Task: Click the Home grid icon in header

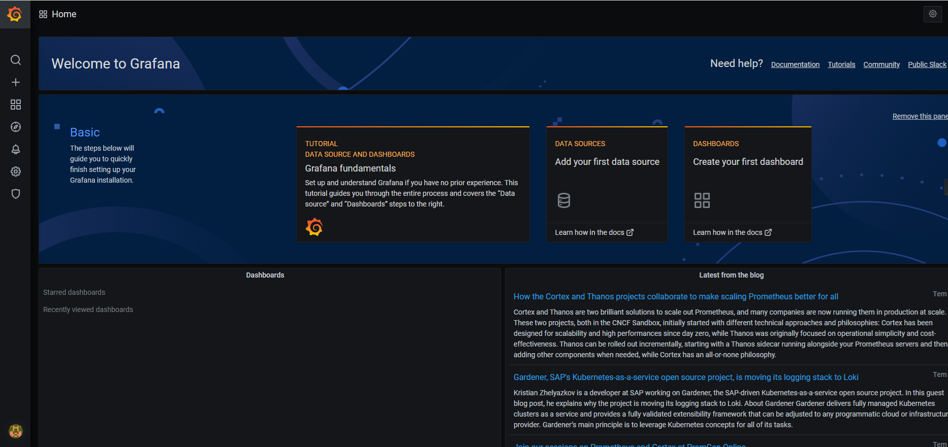Action: (43, 14)
